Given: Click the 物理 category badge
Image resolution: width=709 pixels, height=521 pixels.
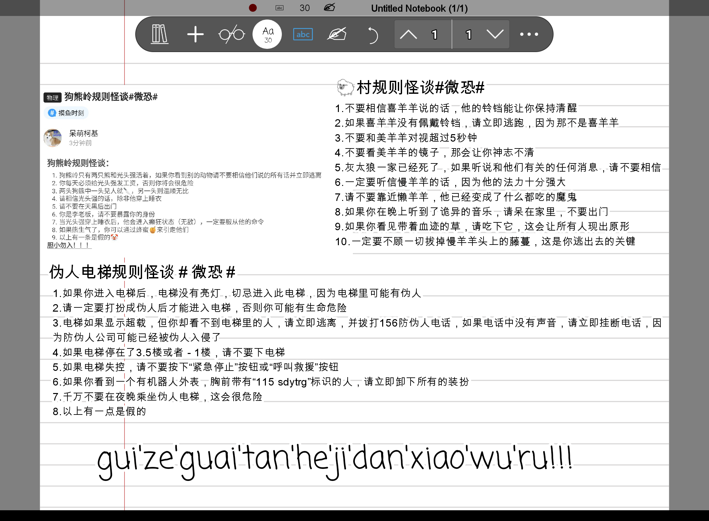Looking at the screenshot, I should [52, 98].
